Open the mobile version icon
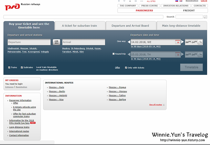 pyautogui.click(x=119, y=1)
